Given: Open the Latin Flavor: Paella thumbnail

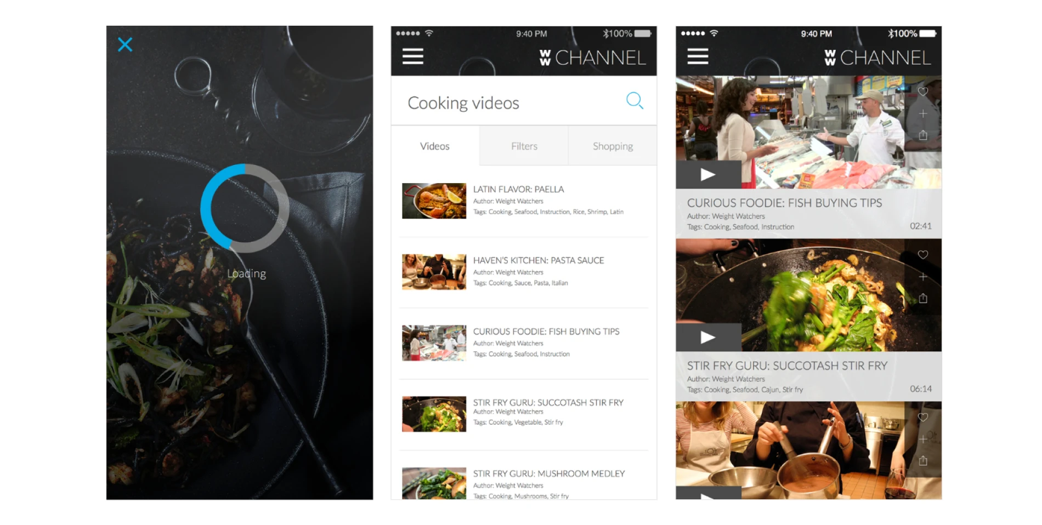Looking at the screenshot, I should click(x=434, y=201).
